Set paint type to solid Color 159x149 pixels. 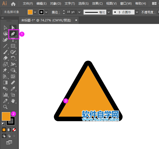4,130
